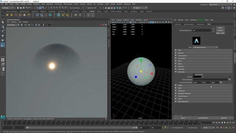The height and width of the screenshot is (133, 236).
Task: Open the Symmetry Off dropdown
Action: (92, 8)
